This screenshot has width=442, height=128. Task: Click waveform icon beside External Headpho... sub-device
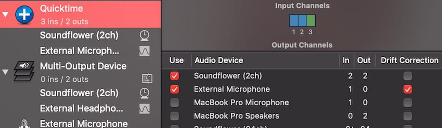point(144,109)
